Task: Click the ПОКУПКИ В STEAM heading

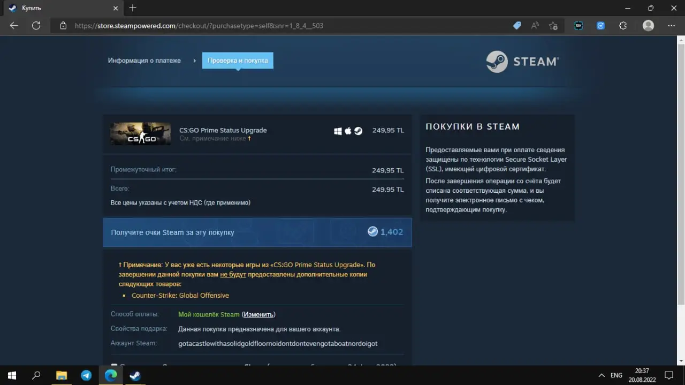Action: tap(473, 127)
